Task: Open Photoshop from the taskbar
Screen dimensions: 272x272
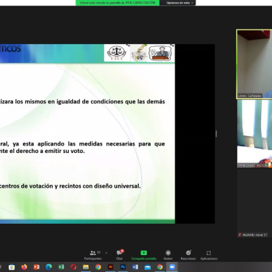Action: tap(123, 267)
